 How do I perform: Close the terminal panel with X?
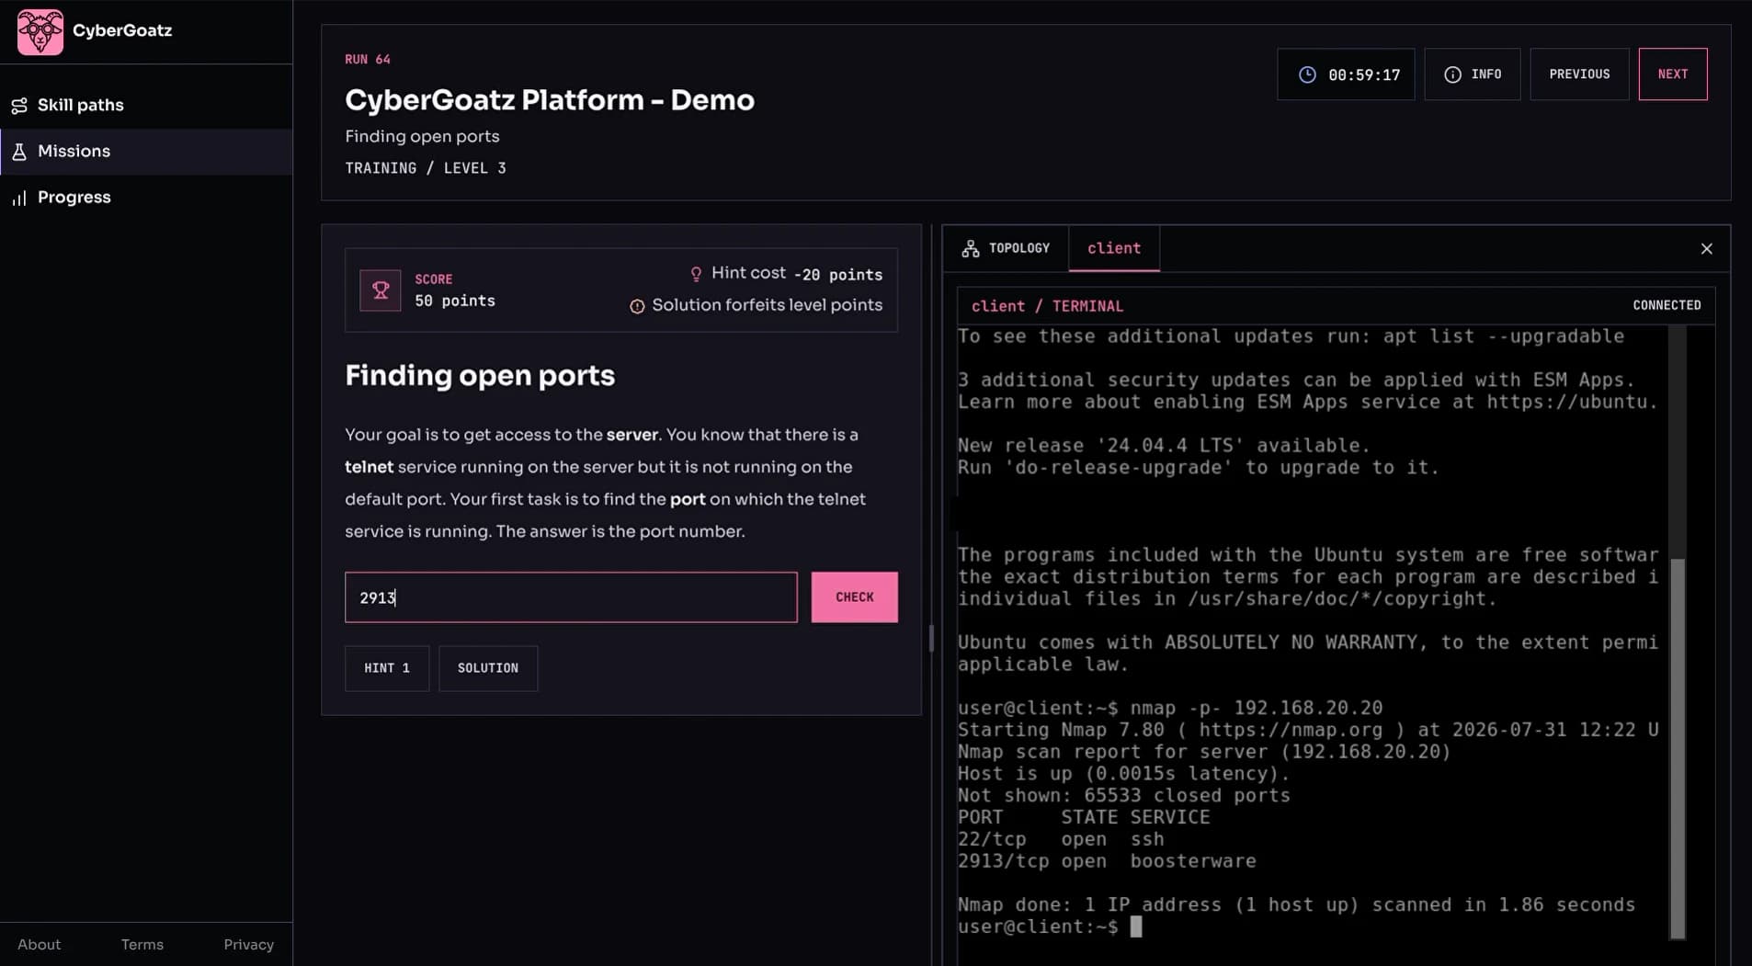tap(1706, 249)
